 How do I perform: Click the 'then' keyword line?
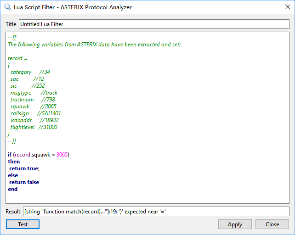(14, 162)
